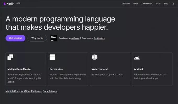Click the Why Kotlin button
The width and height of the screenshot is (178, 104).
(37, 38)
